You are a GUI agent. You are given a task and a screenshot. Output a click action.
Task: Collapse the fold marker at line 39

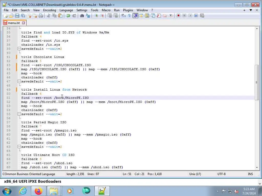[19, 49]
